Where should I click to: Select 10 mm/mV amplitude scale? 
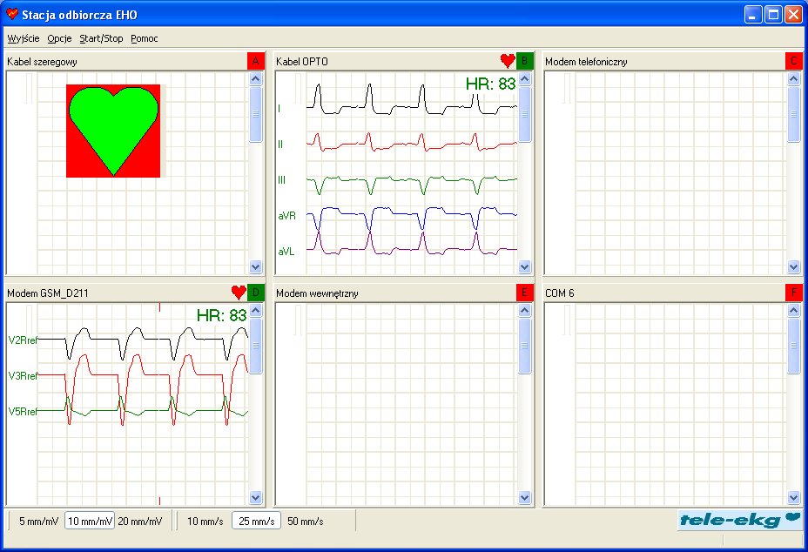coord(90,521)
